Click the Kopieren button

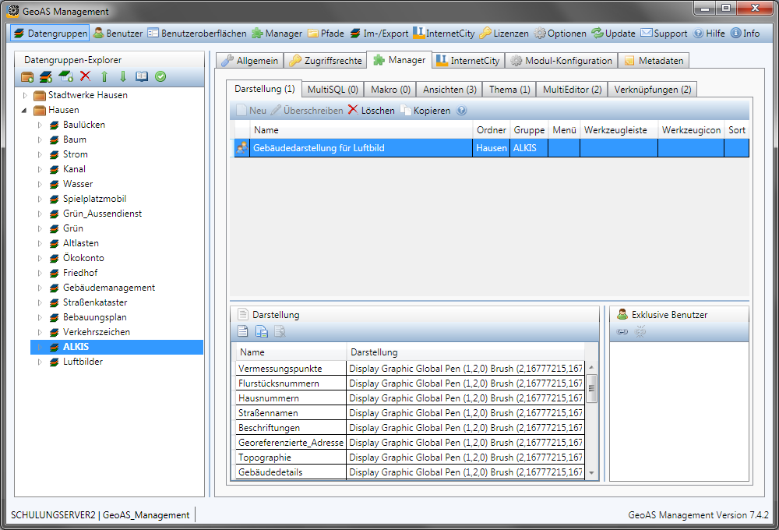425,111
